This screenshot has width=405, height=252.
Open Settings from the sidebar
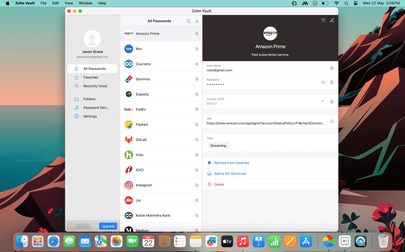tap(90, 116)
